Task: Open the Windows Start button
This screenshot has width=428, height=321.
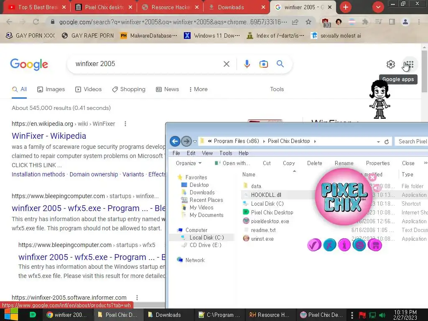Action: click(10, 315)
